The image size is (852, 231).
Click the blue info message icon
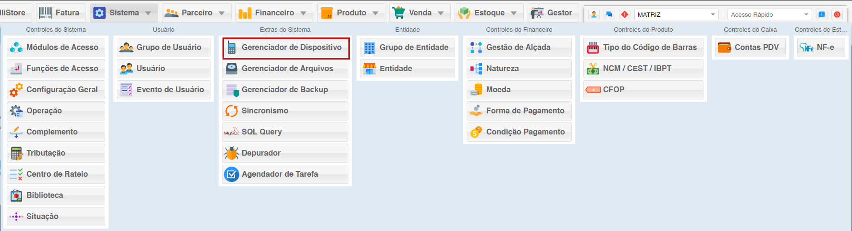(822, 14)
